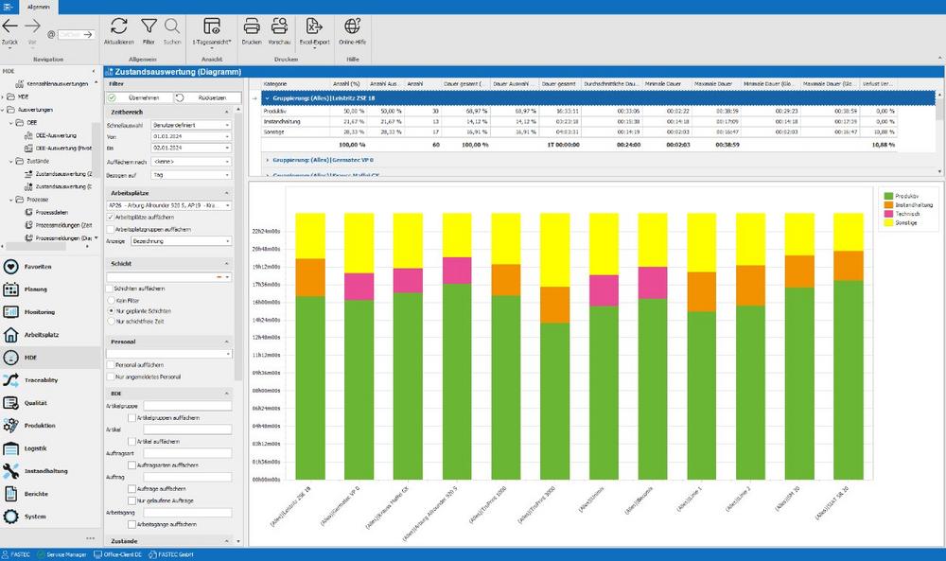Click the Rücksetzen button
This screenshot has width=946, height=561.
pos(207,97)
